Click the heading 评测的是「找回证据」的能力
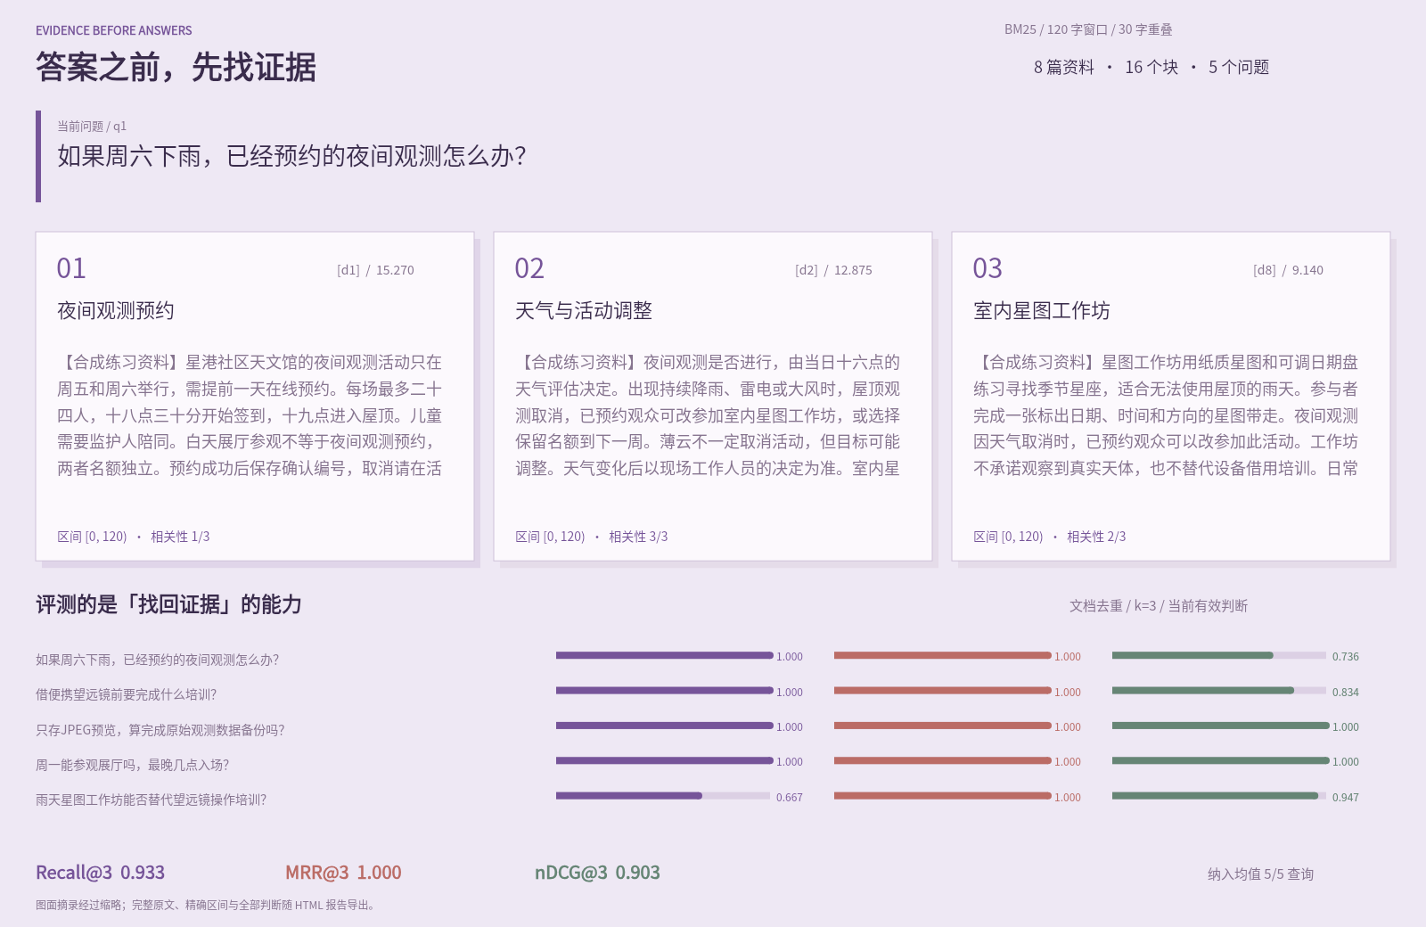This screenshot has height=927, width=1426. pos(168,604)
